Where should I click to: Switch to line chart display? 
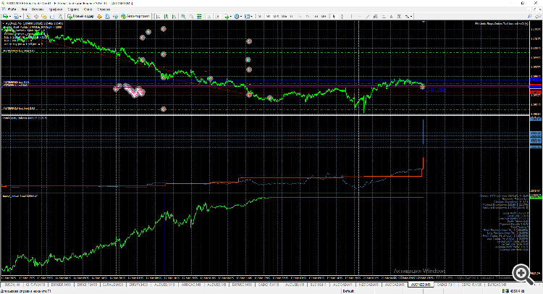tap(174, 16)
